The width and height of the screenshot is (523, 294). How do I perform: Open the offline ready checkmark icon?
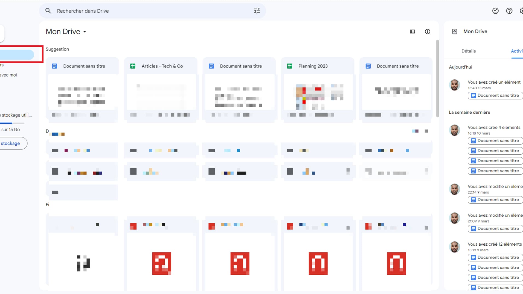(x=495, y=11)
